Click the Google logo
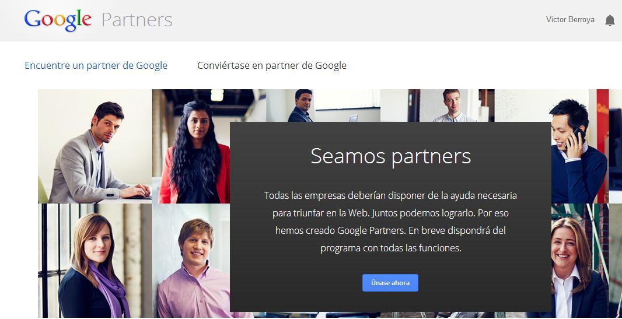 coord(58,20)
